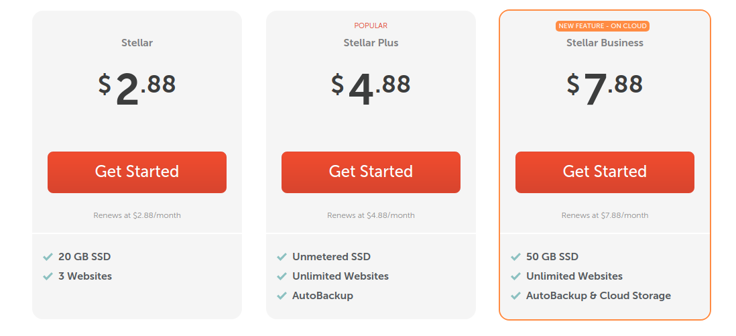Click the $2.88 price

[137, 89]
